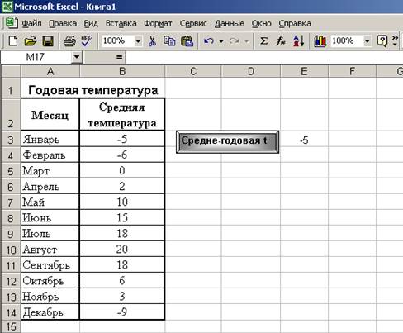Viewport: 403px width, 333px height.
Task: Select the Май cell
Action: [50, 202]
